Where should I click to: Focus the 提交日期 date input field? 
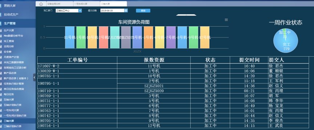click(112, 11)
